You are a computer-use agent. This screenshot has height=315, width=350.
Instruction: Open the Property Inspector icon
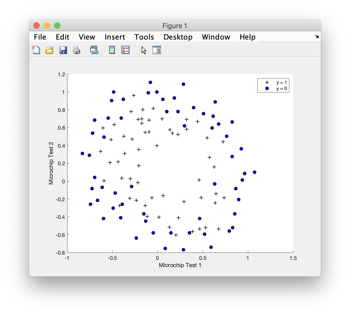click(x=157, y=50)
